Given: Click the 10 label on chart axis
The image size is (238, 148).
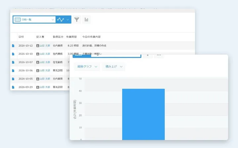Looking at the screenshot, I should coord(80,128).
